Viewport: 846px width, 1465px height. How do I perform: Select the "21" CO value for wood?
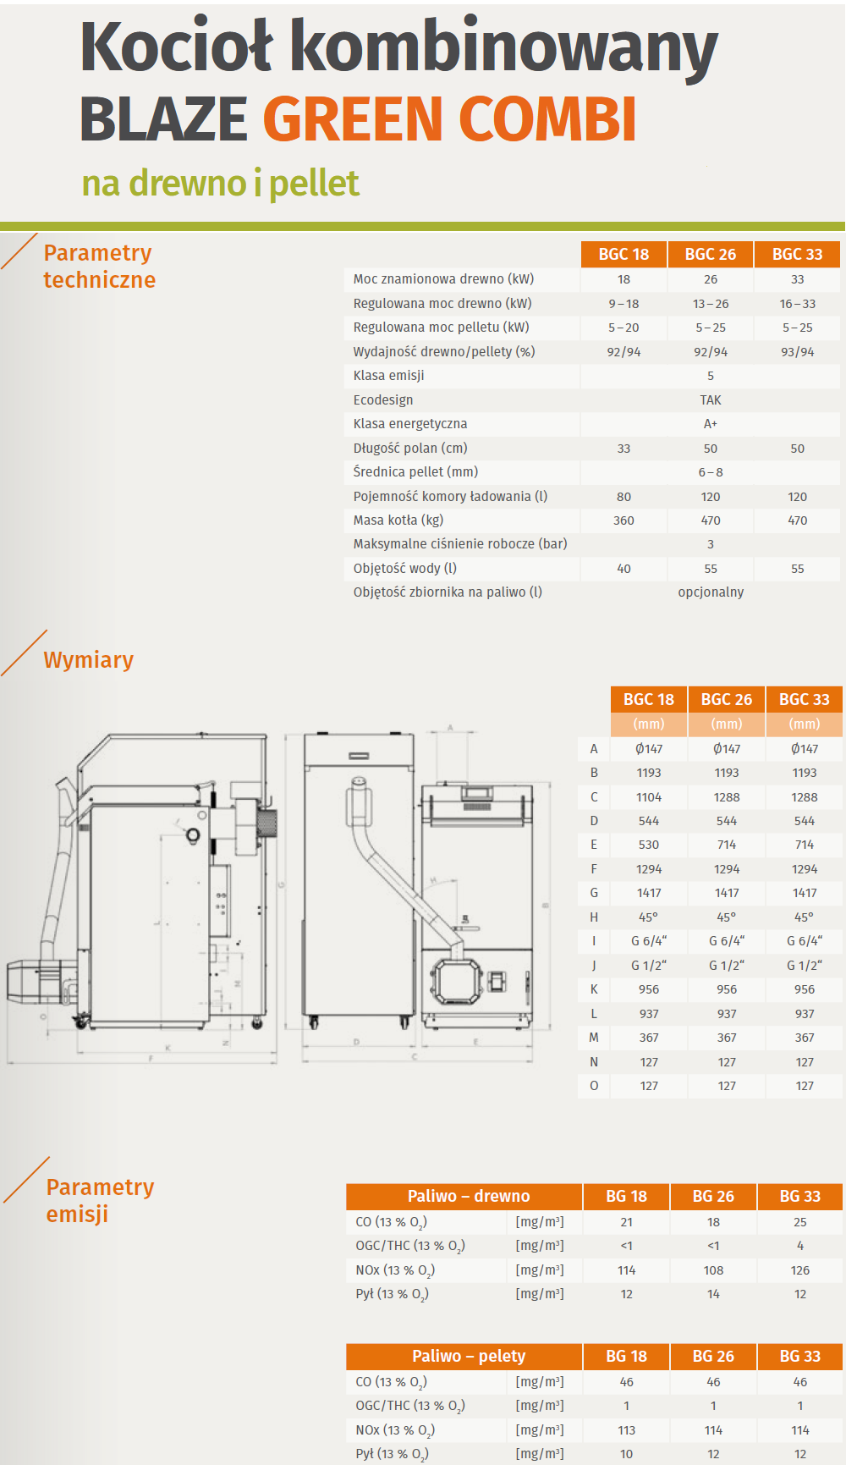coord(626,1222)
